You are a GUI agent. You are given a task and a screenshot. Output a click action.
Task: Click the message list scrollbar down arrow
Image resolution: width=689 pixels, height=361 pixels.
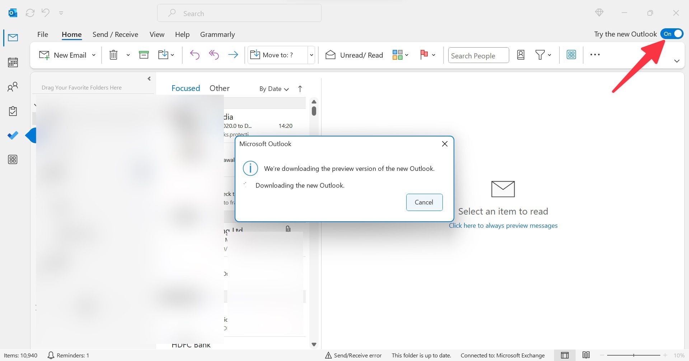(314, 345)
